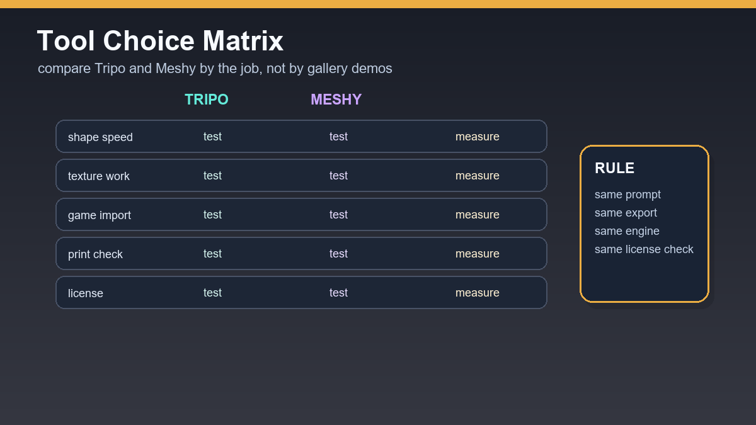Image resolution: width=756 pixels, height=425 pixels.
Task: Click the Tool Choice Matrix title
Action: click(x=160, y=41)
